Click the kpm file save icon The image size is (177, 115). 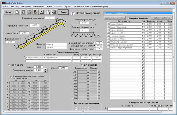coord(35,12)
